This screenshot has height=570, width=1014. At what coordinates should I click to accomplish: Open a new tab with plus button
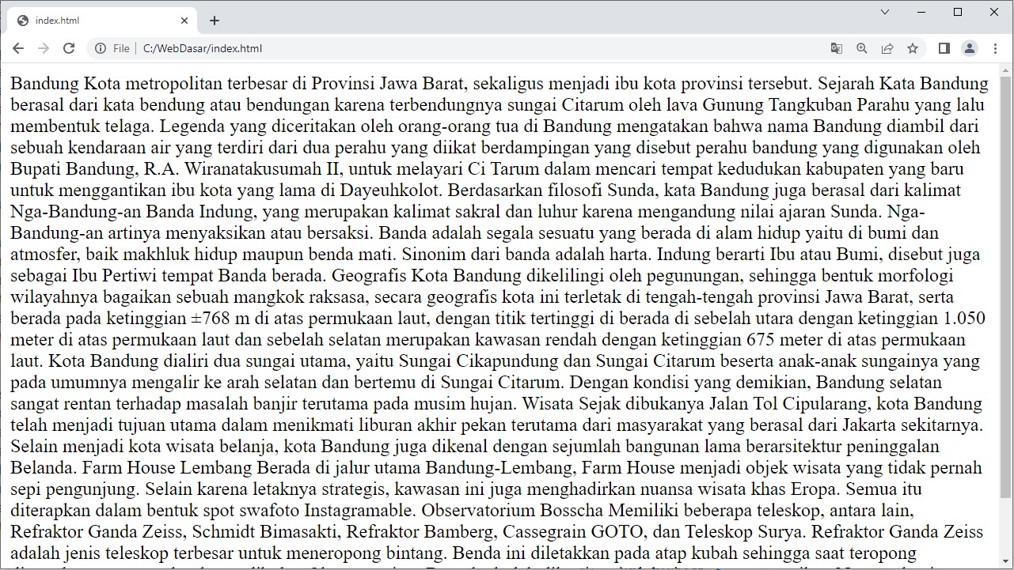click(214, 21)
